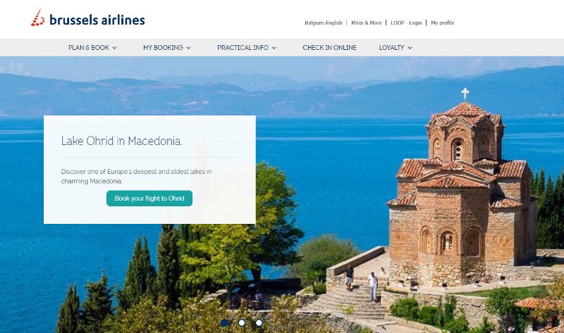Switch to the second carousel slide dot
The width and height of the screenshot is (564, 333).
(x=242, y=322)
